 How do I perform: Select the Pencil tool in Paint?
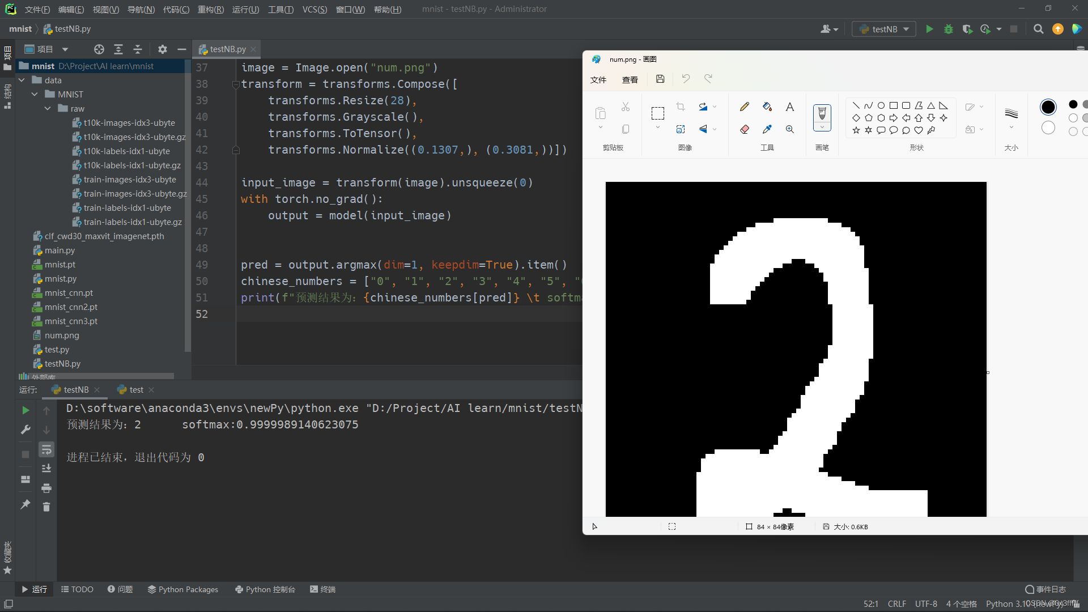(x=745, y=107)
